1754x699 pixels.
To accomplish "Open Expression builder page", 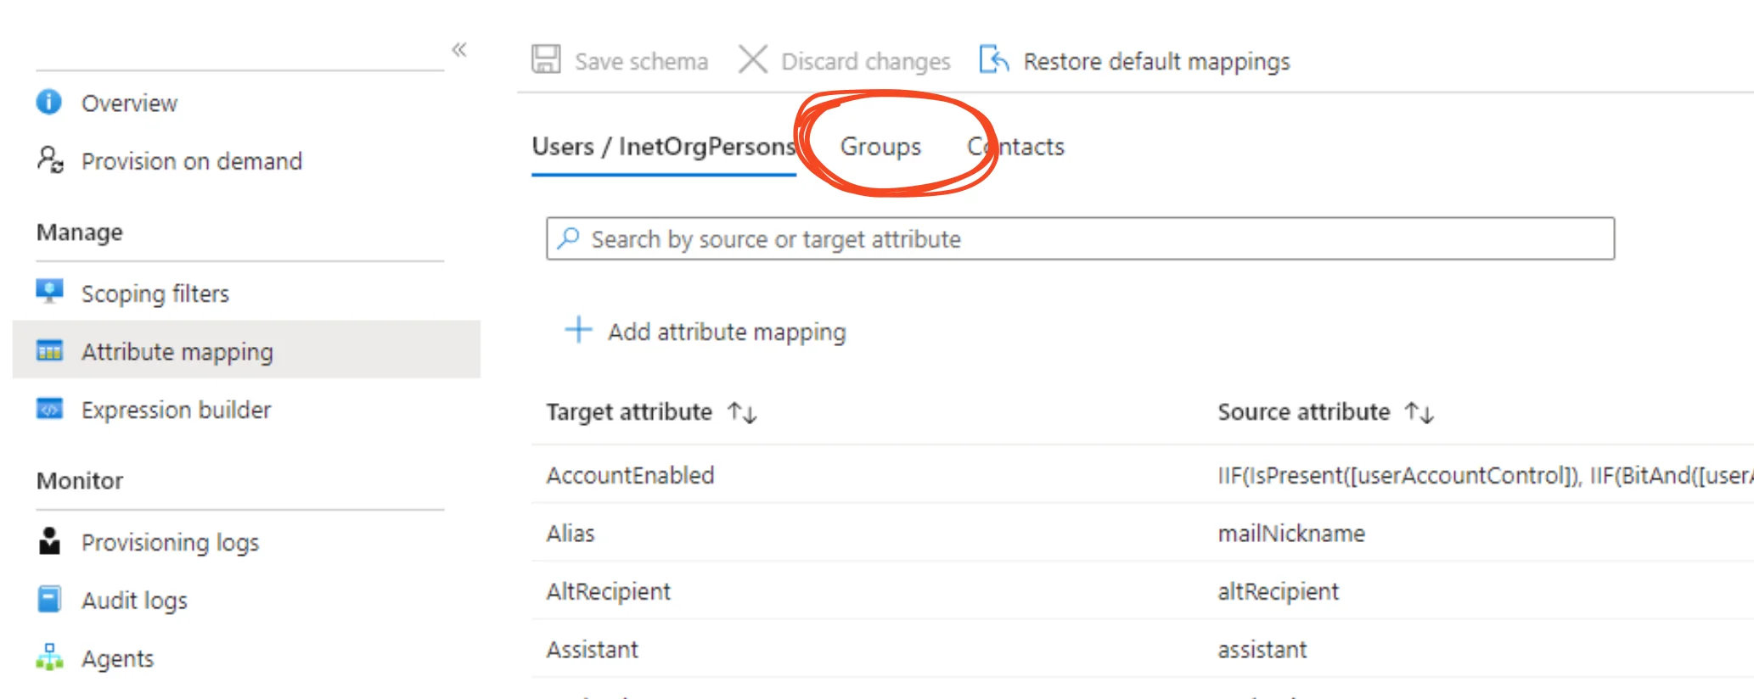I will click(176, 410).
